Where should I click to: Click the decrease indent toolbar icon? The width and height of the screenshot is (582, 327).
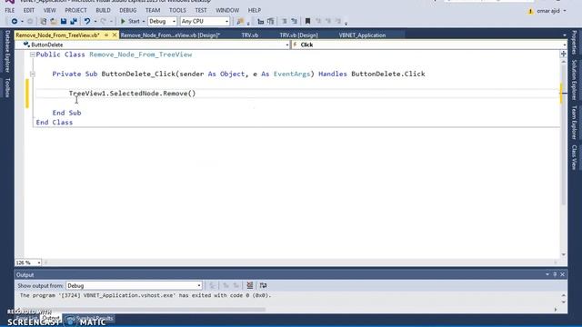tap(261, 22)
